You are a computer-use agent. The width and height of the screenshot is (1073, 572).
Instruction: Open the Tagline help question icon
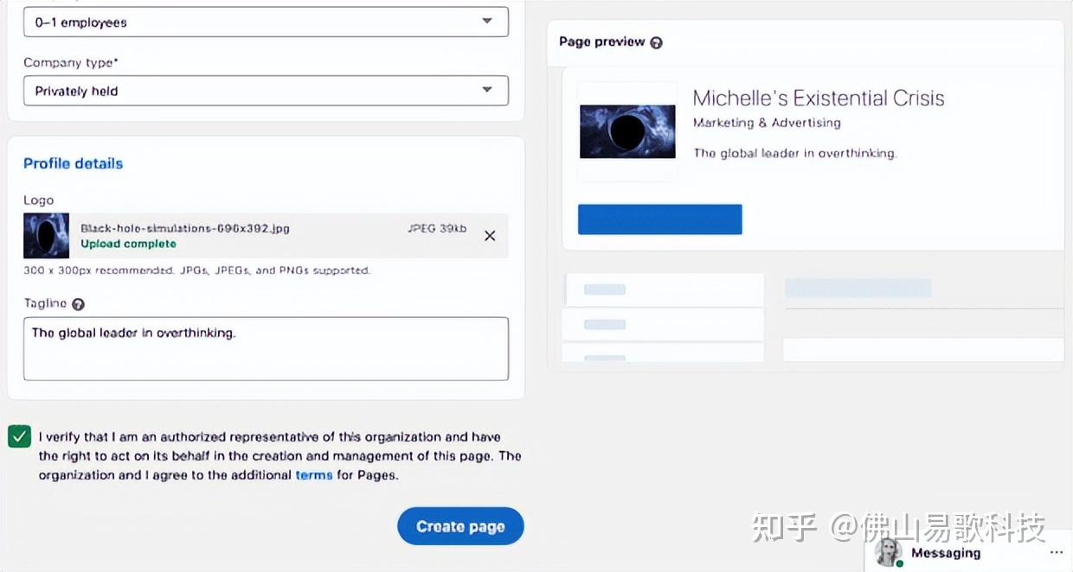pyautogui.click(x=79, y=304)
